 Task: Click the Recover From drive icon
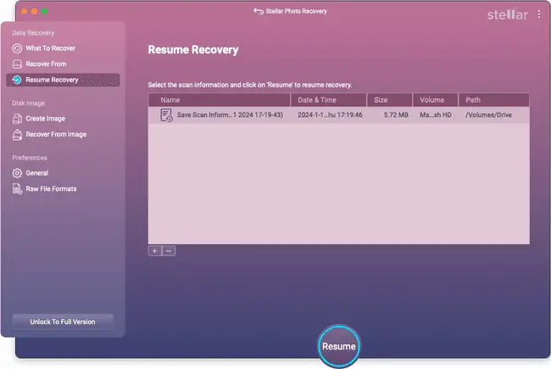[17, 64]
